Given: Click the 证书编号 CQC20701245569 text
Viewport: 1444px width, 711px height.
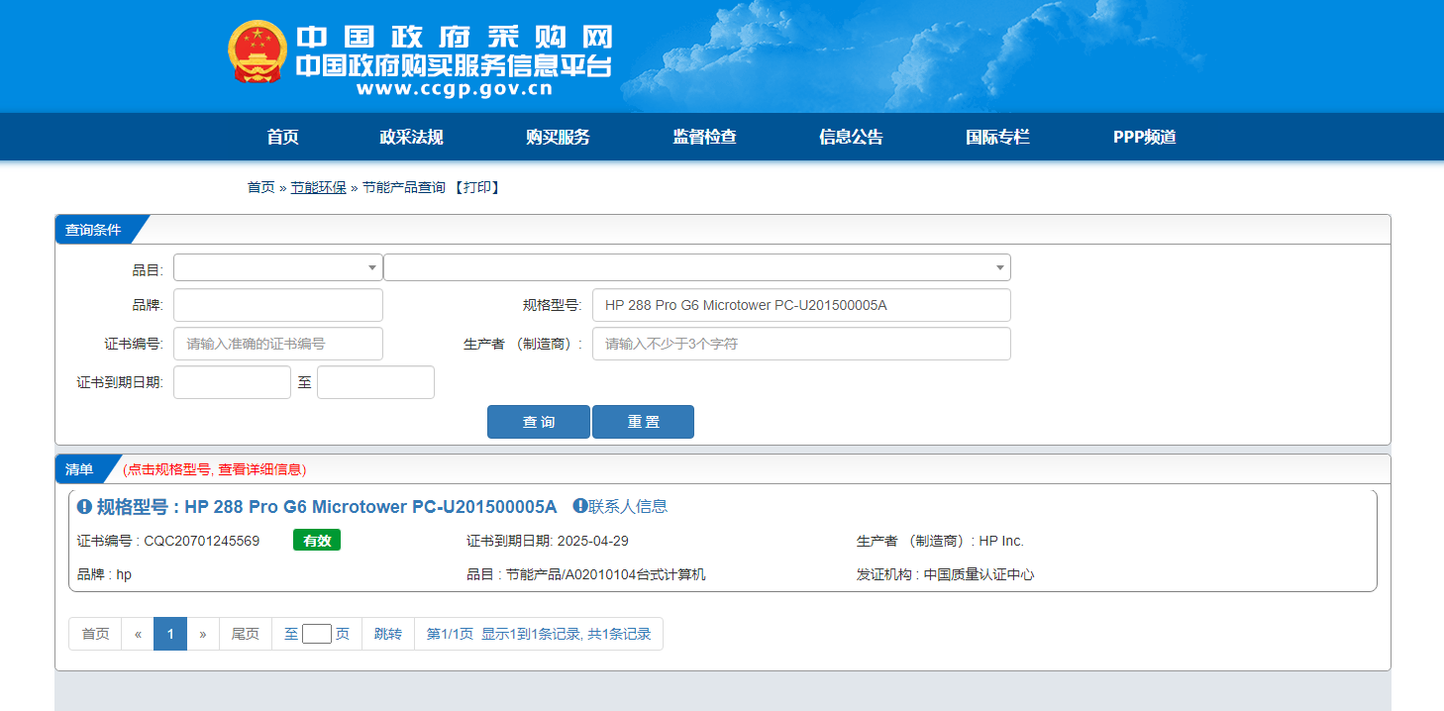Looking at the screenshot, I should pos(168,541).
